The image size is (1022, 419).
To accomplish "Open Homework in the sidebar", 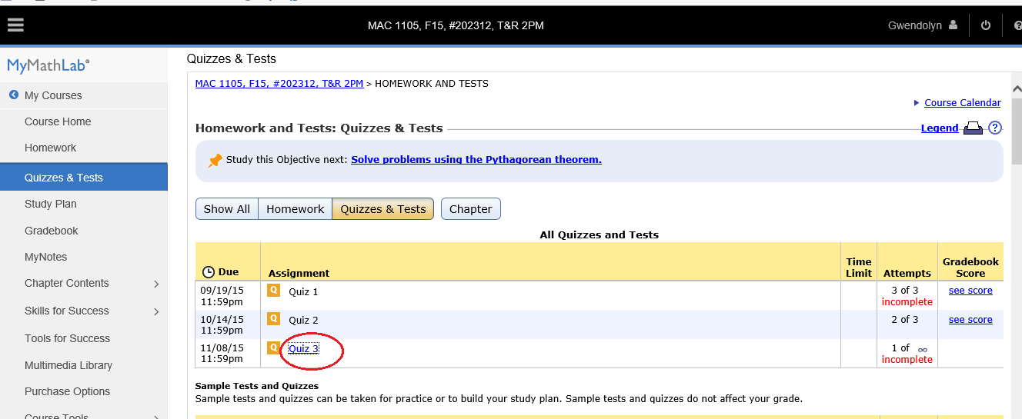I will click(x=51, y=148).
